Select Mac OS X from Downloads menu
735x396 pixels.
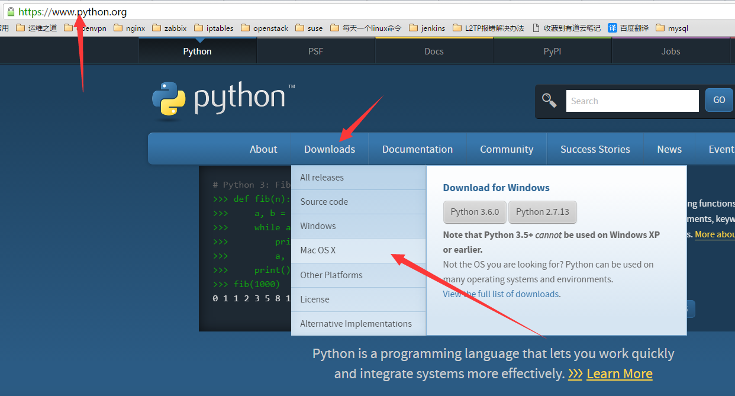click(x=359, y=250)
